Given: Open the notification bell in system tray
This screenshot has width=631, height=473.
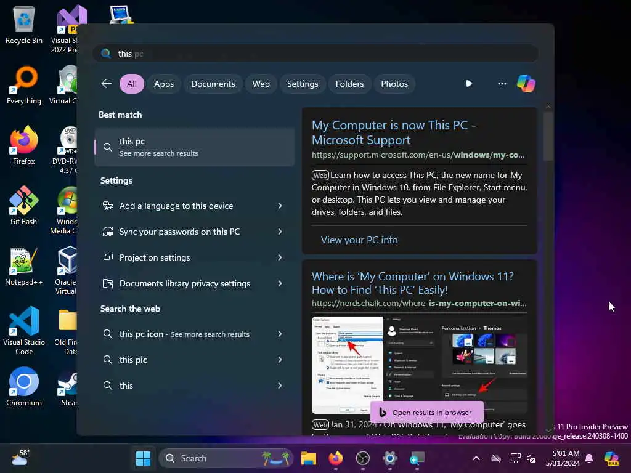Looking at the screenshot, I should [589, 458].
